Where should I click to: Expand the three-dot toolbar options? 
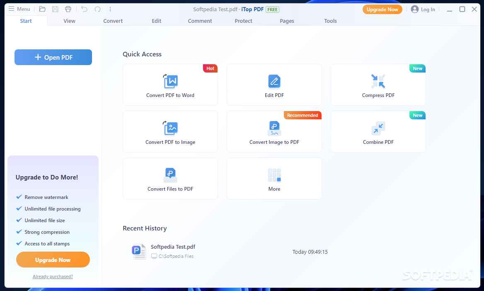(x=110, y=9)
